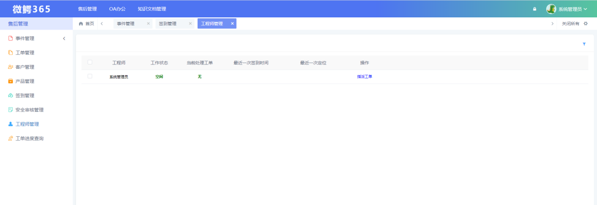Click the 事件管理 sidebar icon
Viewport: 597px width, 205px height.
(10, 39)
